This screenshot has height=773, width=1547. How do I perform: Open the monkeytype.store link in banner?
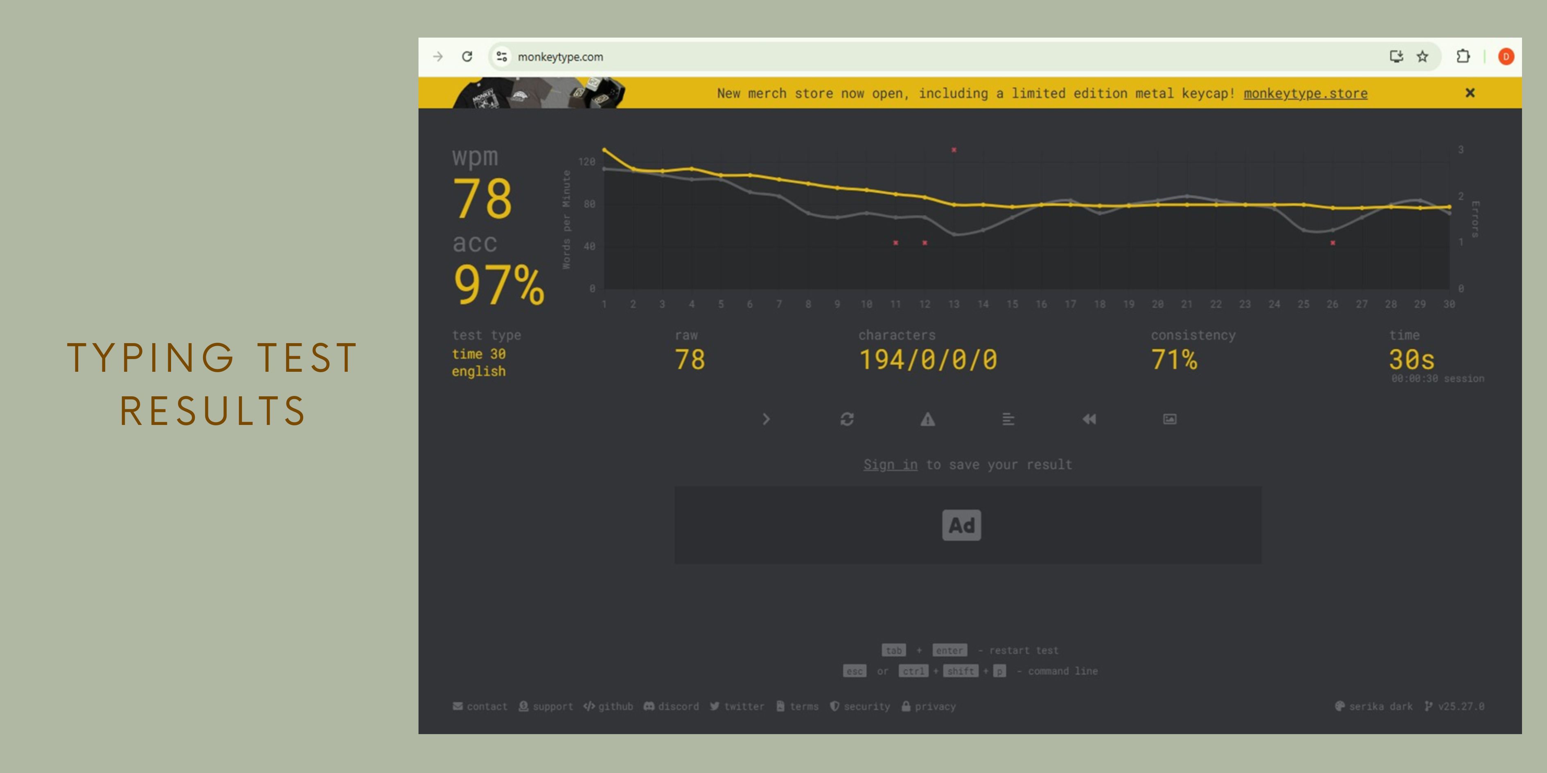click(x=1305, y=93)
